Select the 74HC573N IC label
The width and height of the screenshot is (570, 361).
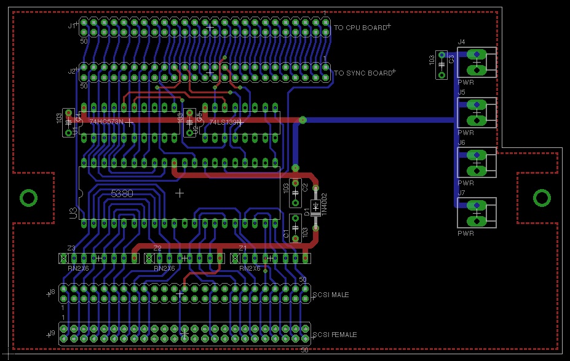(106, 122)
